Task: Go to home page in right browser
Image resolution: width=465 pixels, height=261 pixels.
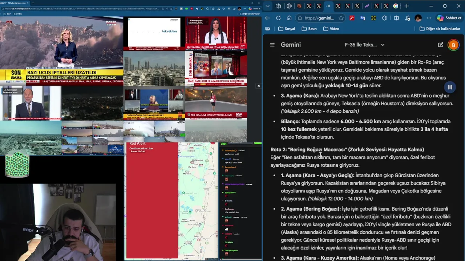Action: click(x=289, y=18)
